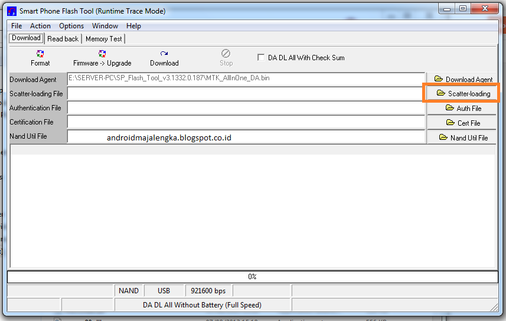Click the Download Agent path field
Viewport: 506px width, 321px height.
point(246,79)
